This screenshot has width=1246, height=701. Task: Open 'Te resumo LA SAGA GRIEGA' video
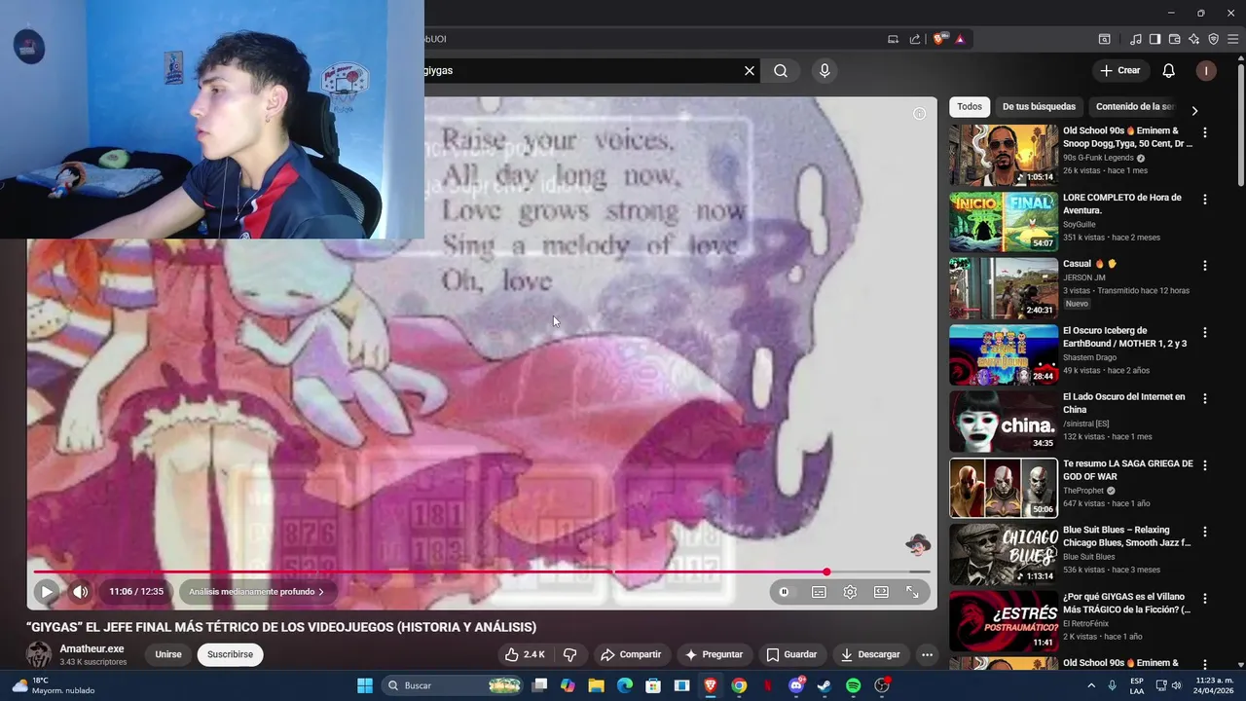(x=1127, y=469)
